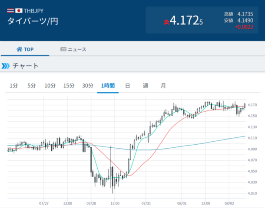The height and width of the screenshot is (208, 265).
Task: Switch chart to daily 日 view
Action: click(127, 86)
